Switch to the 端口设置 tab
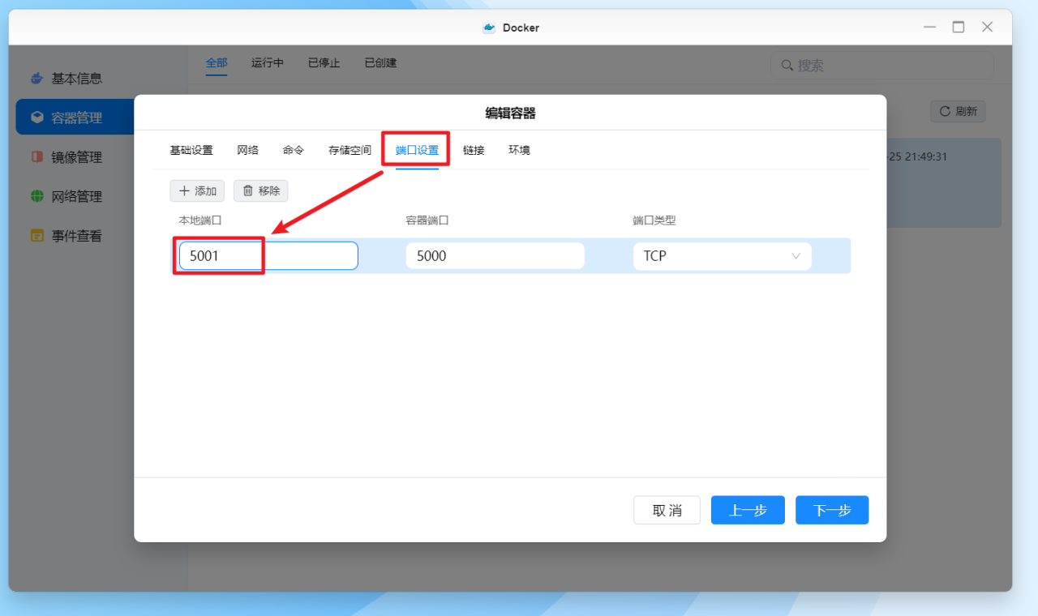 pos(415,149)
